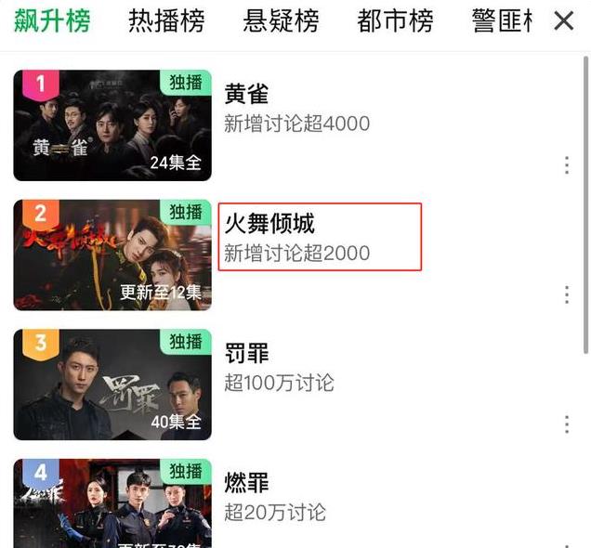
Task: Click the vertical scrollbar on the right
Action: [586, 205]
